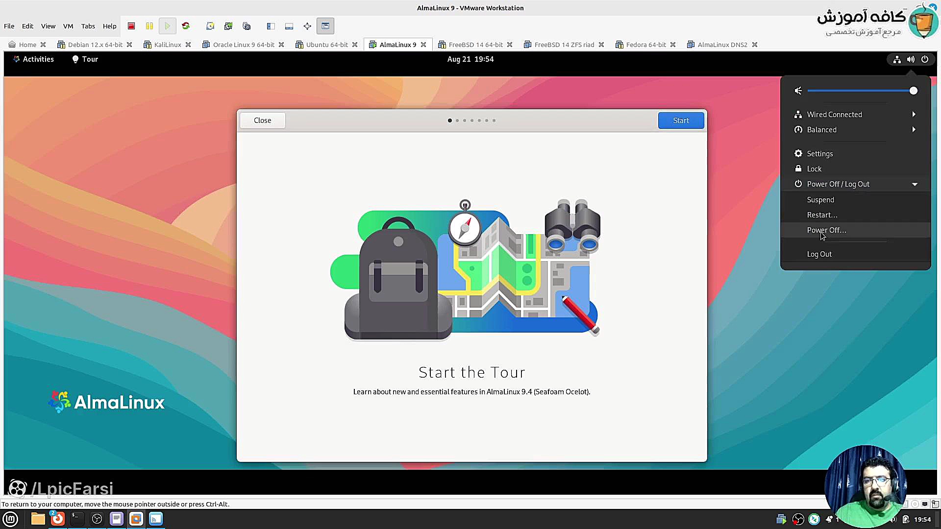Click the 19:54 clock in the Mint panel

point(922,519)
